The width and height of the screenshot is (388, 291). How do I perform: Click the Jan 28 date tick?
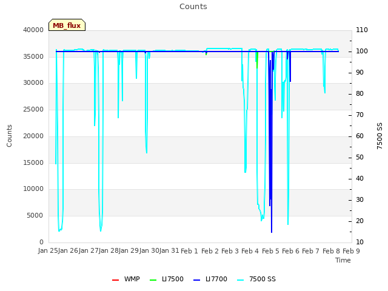pos(109,250)
